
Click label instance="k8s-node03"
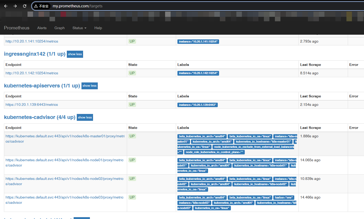194,203
